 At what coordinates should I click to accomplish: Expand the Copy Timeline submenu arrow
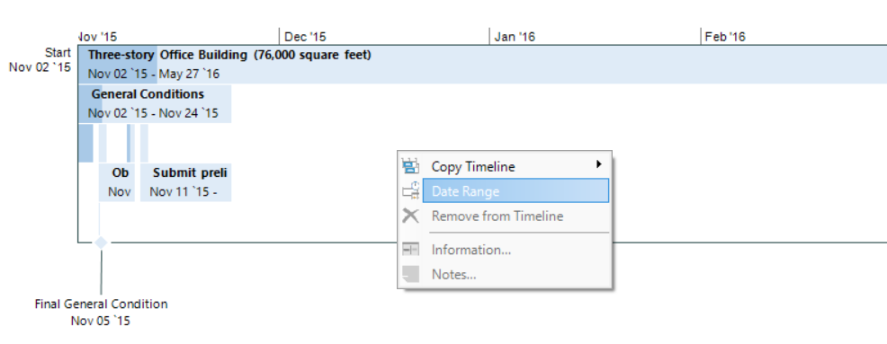pos(598,165)
